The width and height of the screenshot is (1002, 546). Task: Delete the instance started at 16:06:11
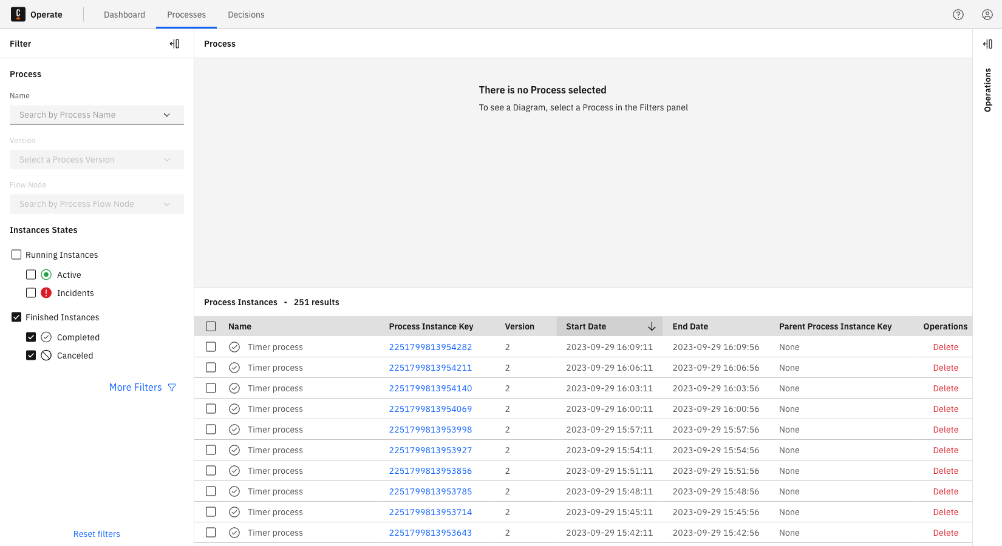click(x=946, y=368)
